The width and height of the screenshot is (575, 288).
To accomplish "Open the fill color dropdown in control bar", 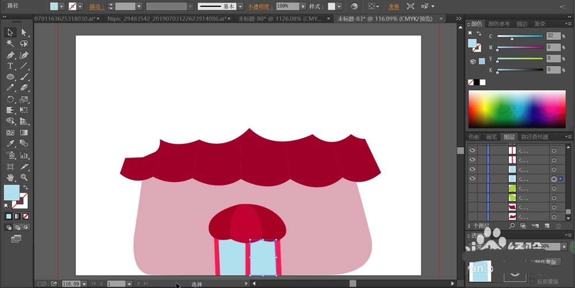I will point(62,6).
